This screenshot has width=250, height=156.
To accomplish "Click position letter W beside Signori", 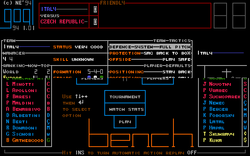I will click(48, 134).
